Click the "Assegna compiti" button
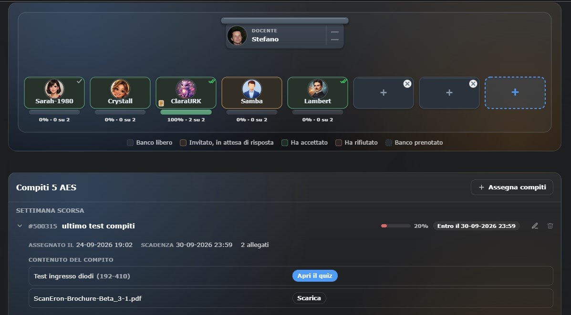Screen dimensions: 571x315 (512, 187)
